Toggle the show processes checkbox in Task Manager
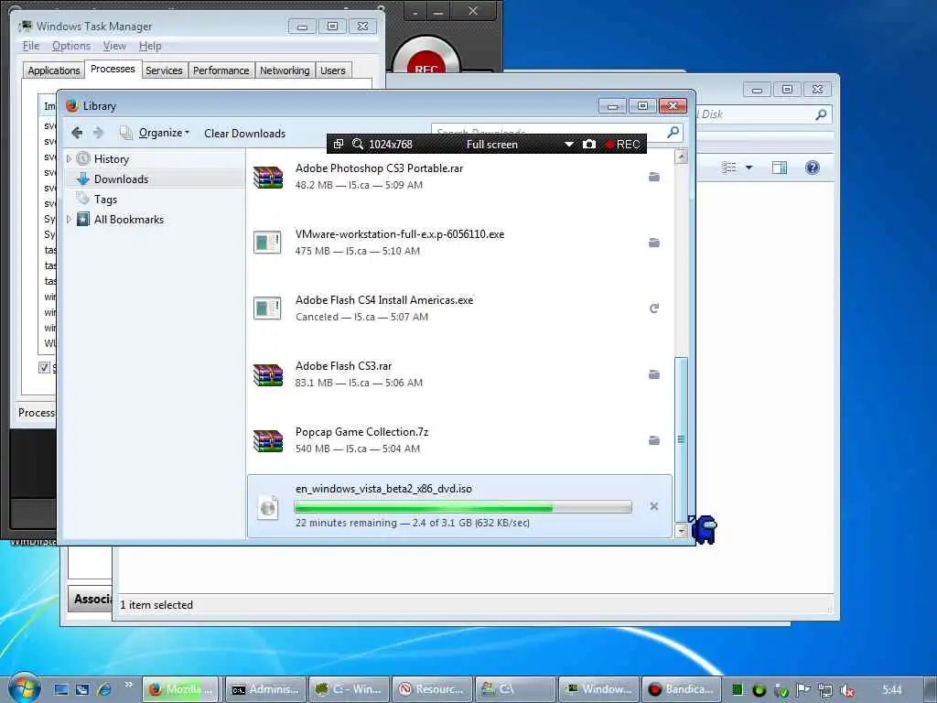The height and width of the screenshot is (703, 937). click(44, 367)
